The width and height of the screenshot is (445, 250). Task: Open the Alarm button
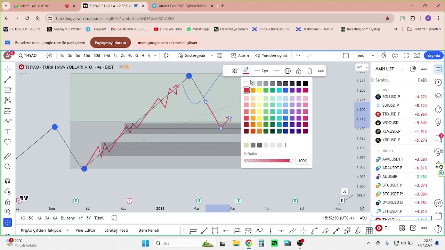point(240,56)
